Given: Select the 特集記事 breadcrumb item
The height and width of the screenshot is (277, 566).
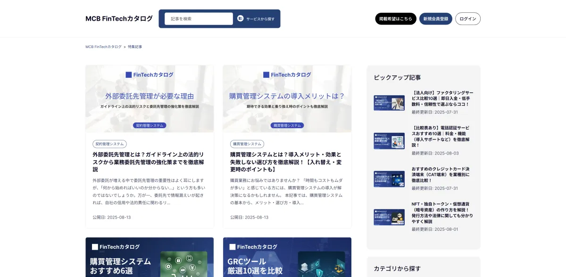Looking at the screenshot, I should [135, 47].
